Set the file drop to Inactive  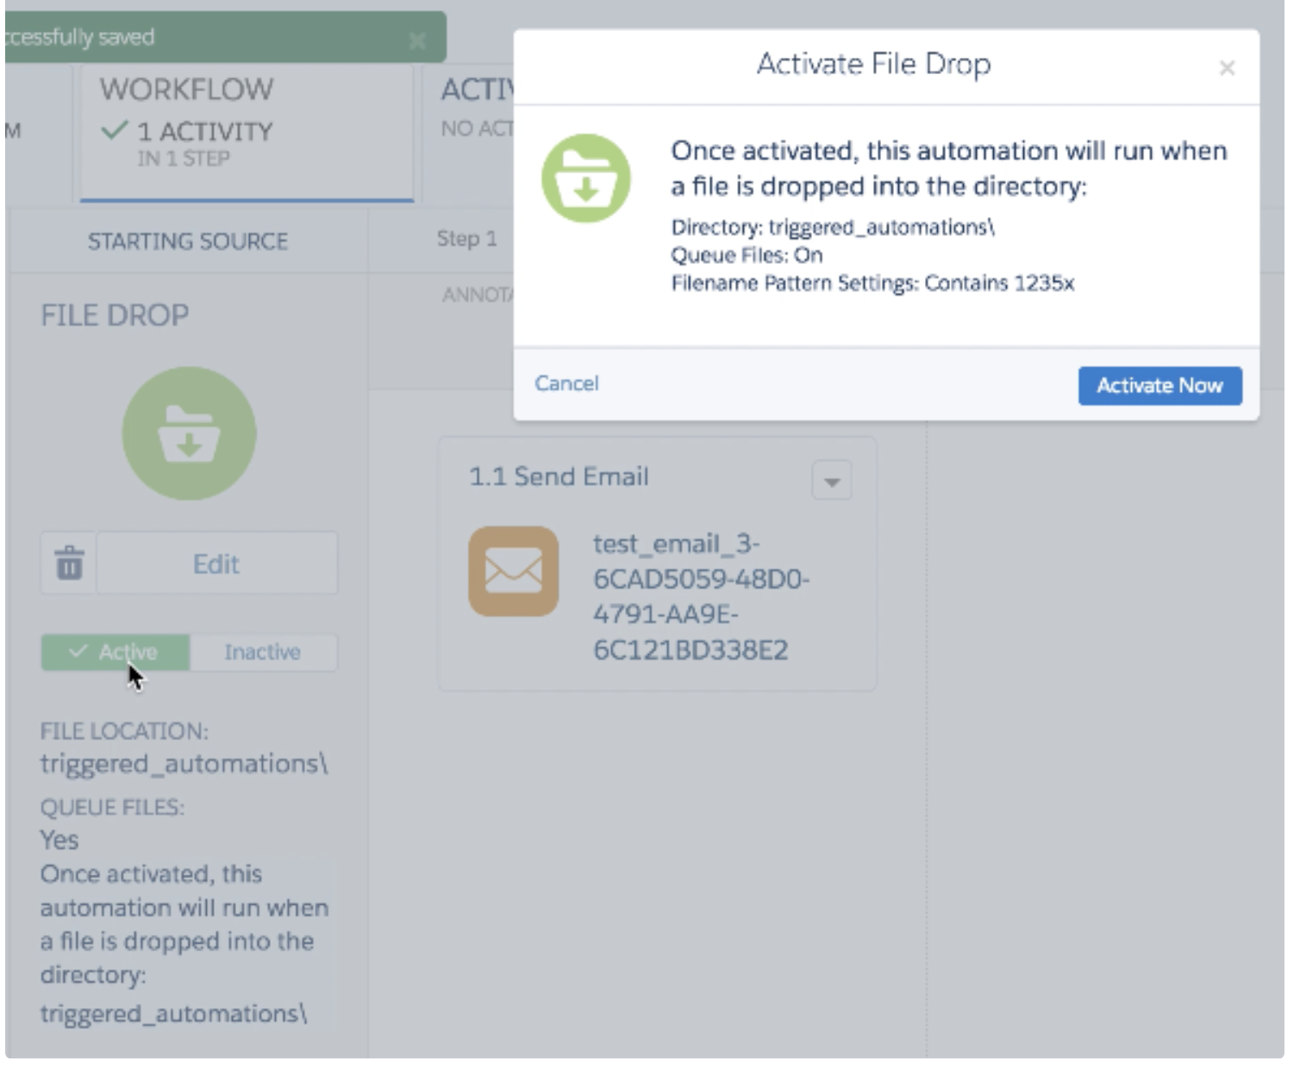(263, 652)
